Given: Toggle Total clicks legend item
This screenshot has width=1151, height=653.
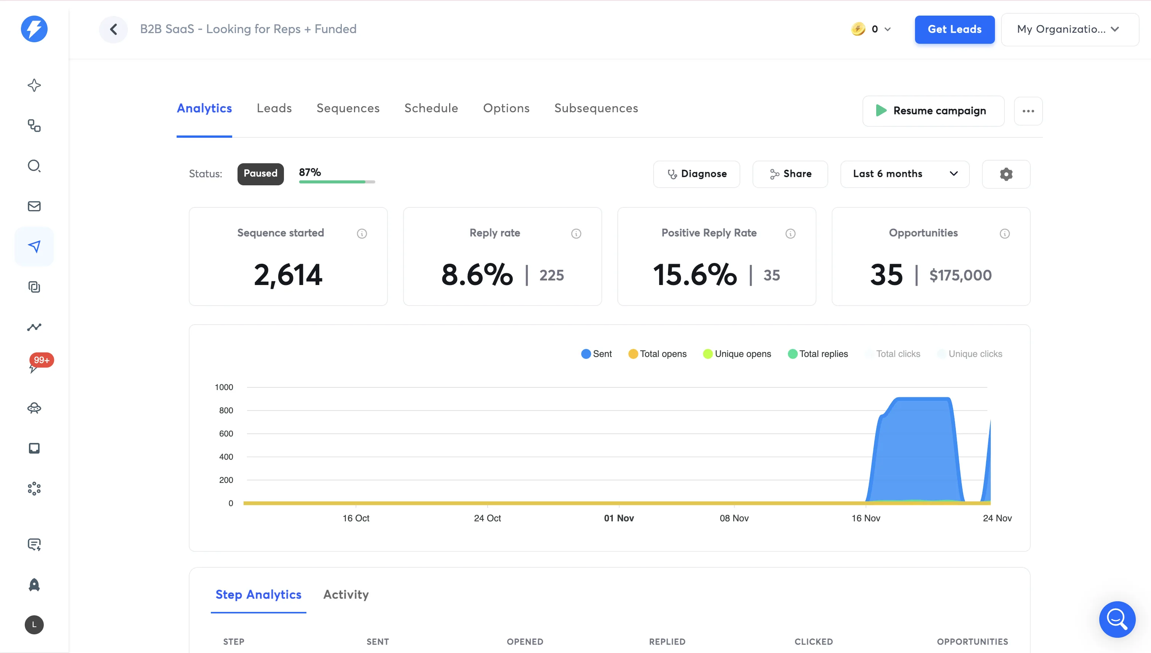Looking at the screenshot, I should [893, 354].
